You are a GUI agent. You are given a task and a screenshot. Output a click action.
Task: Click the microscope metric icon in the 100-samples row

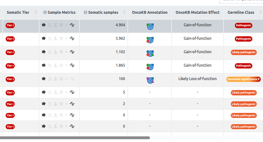pyautogui.click(x=49, y=79)
